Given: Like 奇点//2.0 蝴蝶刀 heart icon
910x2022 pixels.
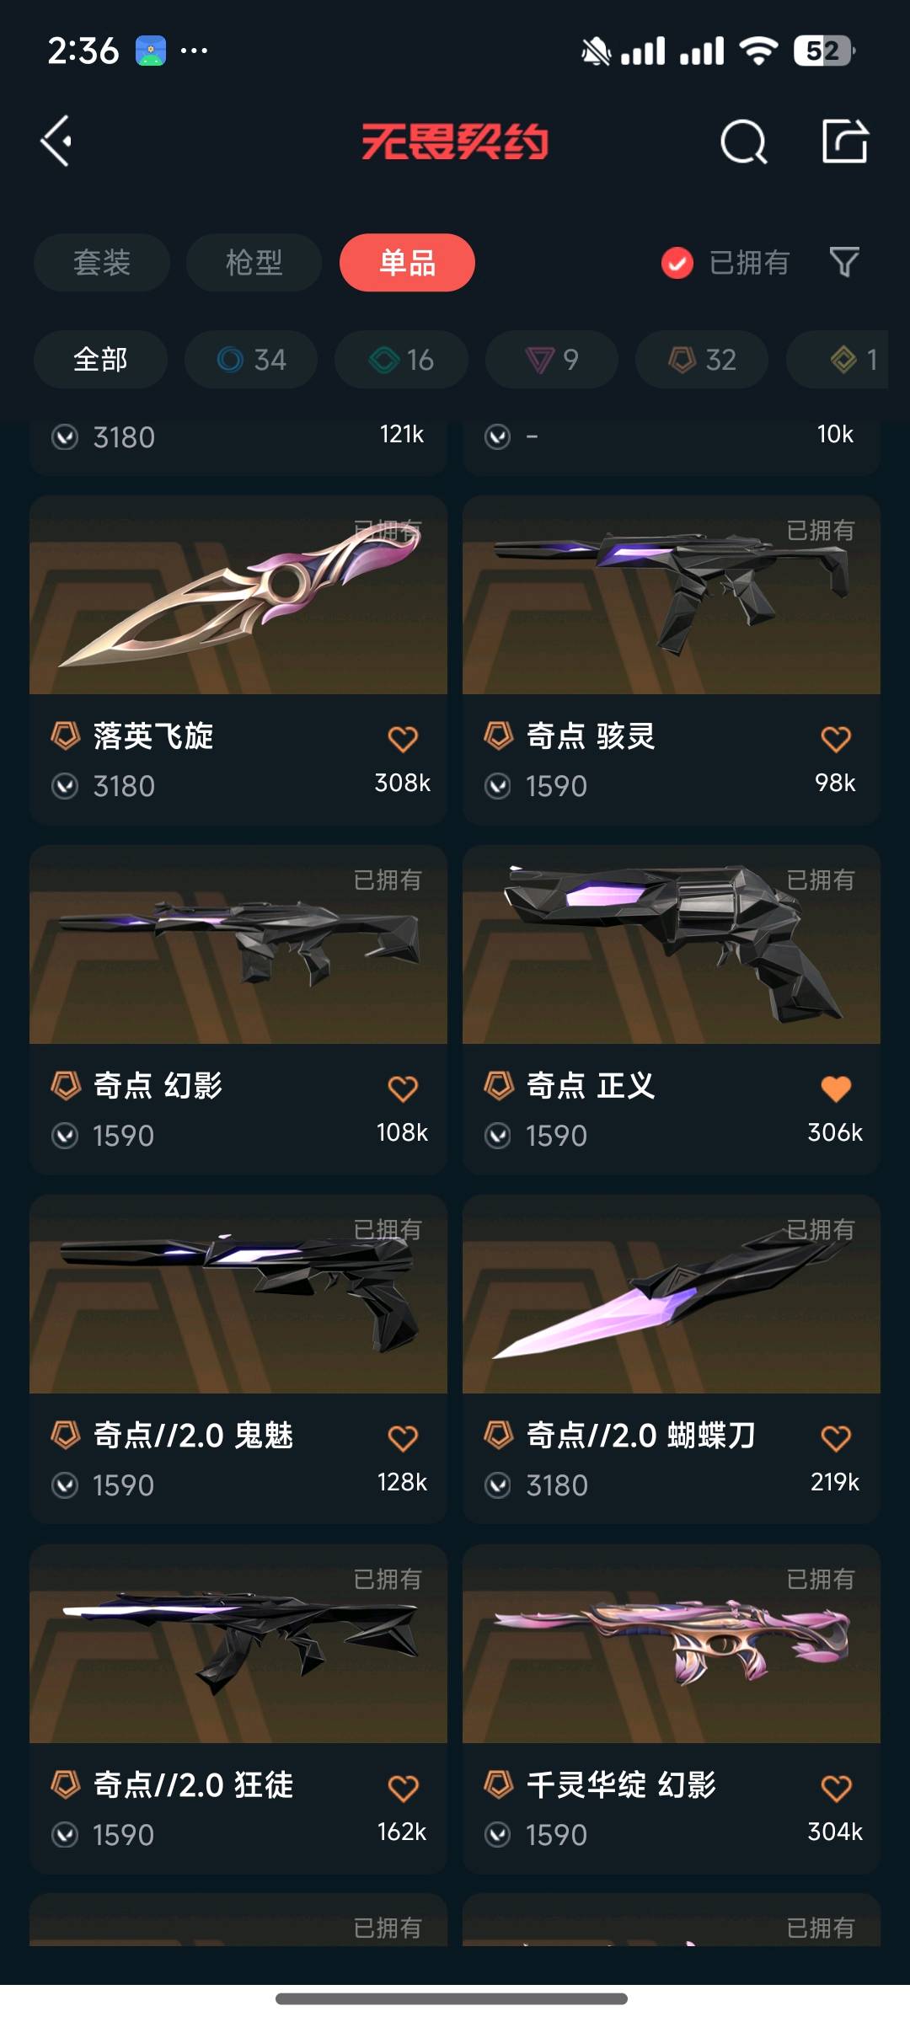Looking at the screenshot, I should click(x=836, y=1438).
